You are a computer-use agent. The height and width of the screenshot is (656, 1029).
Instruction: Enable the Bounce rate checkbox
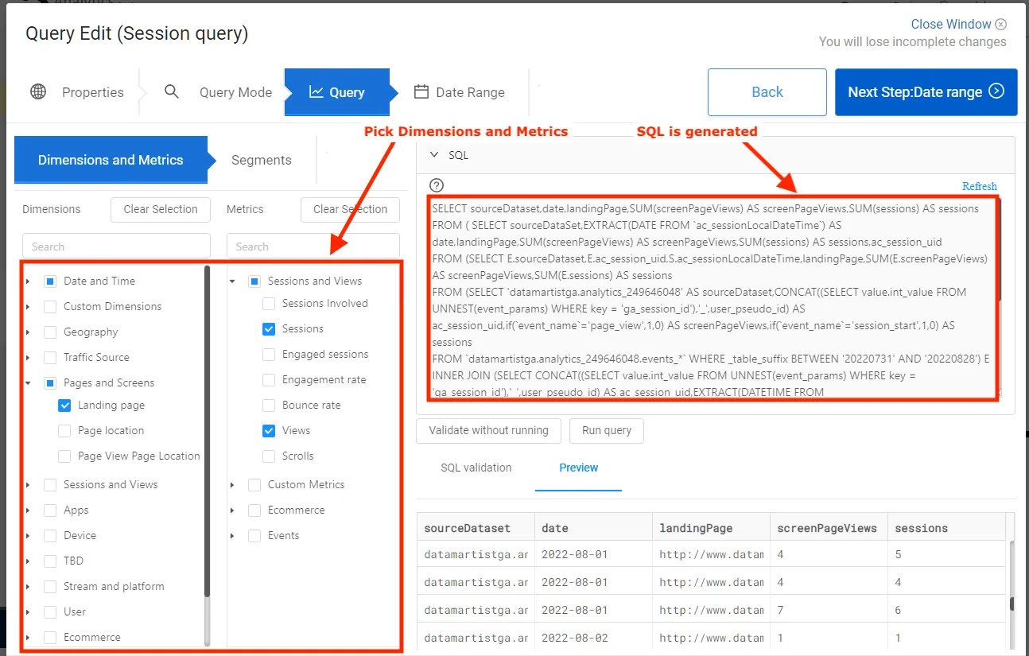tap(269, 405)
